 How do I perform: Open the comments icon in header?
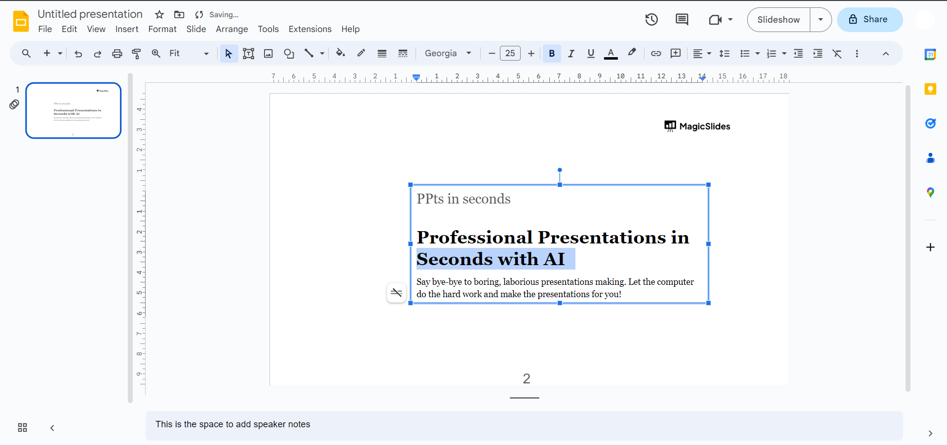pyautogui.click(x=682, y=20)
